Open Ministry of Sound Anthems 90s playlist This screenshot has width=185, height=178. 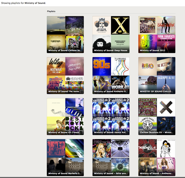click(x=111, y=76)
